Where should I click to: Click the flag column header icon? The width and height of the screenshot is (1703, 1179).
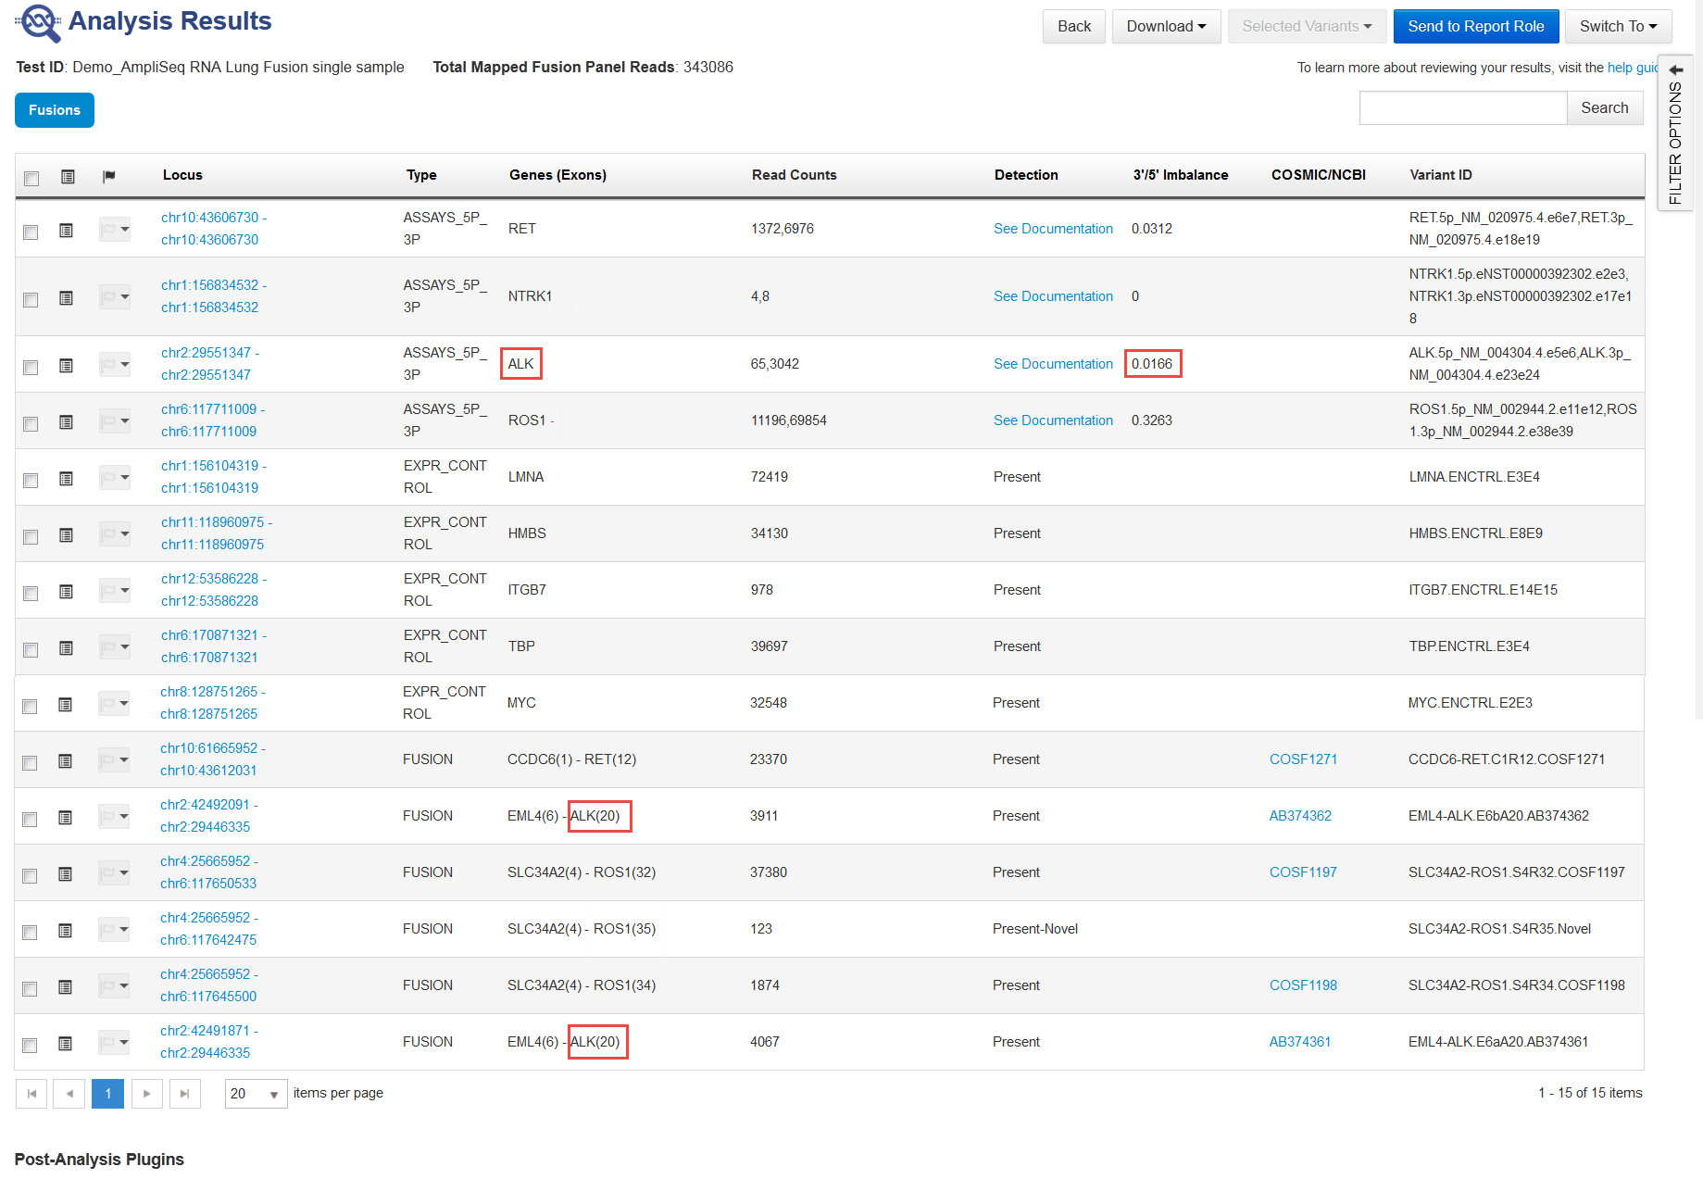click(x=109, y=176)
